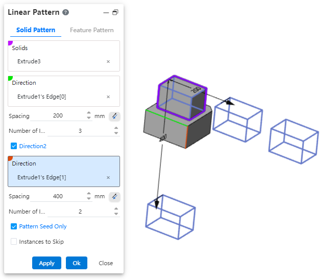Remove Extrude3 from Solids selection
The image size is (332, 280).
tap(108, 61)
